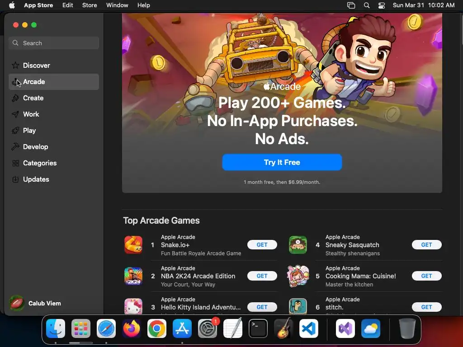
Task: Open Create section paintbrush icon
Action: tap(15, 98)
